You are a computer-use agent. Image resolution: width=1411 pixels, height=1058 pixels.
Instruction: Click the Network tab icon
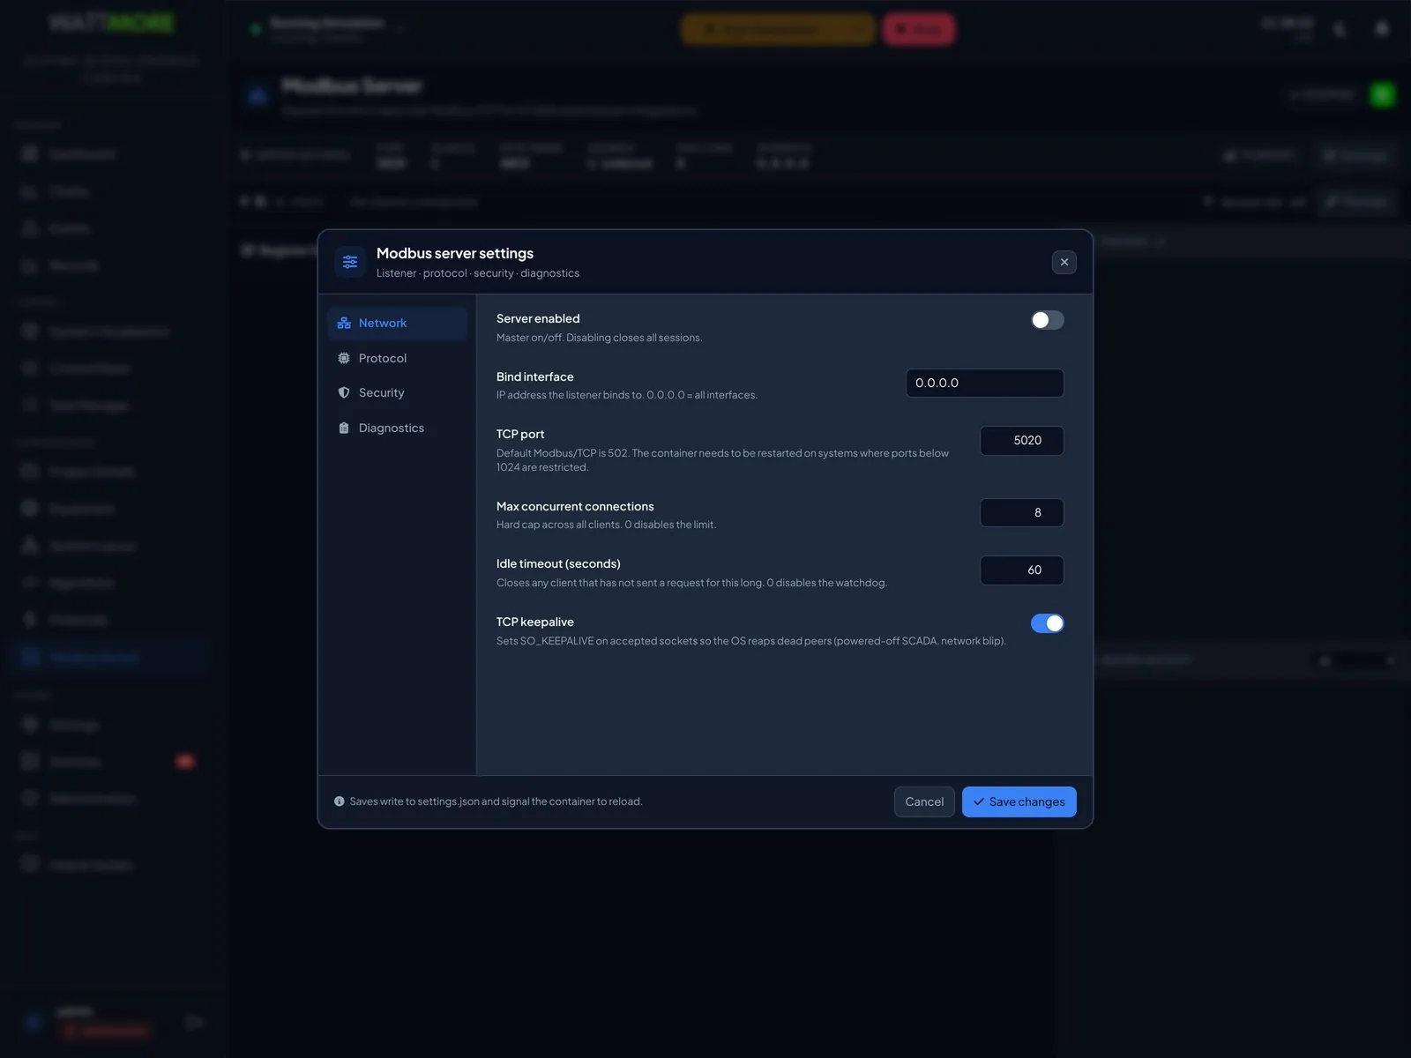point(344,324)
